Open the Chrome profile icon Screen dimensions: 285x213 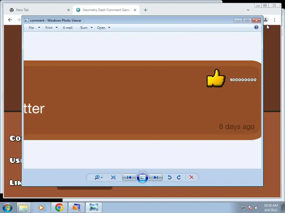point(266,20)
